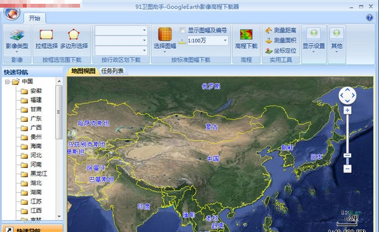
Task: Click the 广东 folder icon
Action: [24, 119]
